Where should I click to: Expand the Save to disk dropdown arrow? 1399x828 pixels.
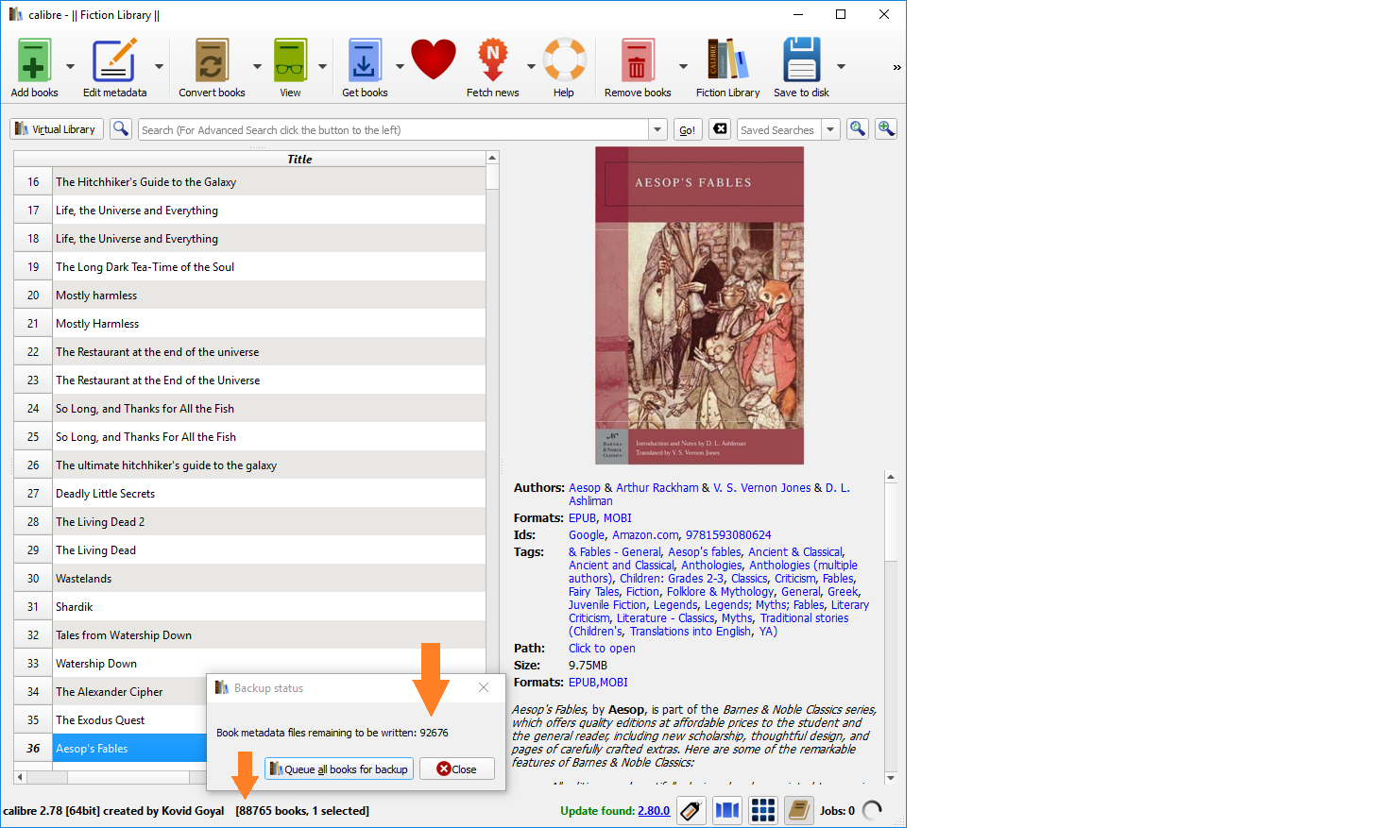pos(841,67)
